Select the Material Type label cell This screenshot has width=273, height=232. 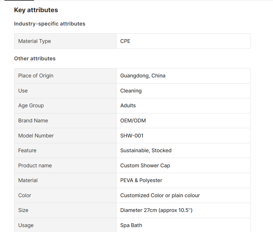[x=65, y=41]
